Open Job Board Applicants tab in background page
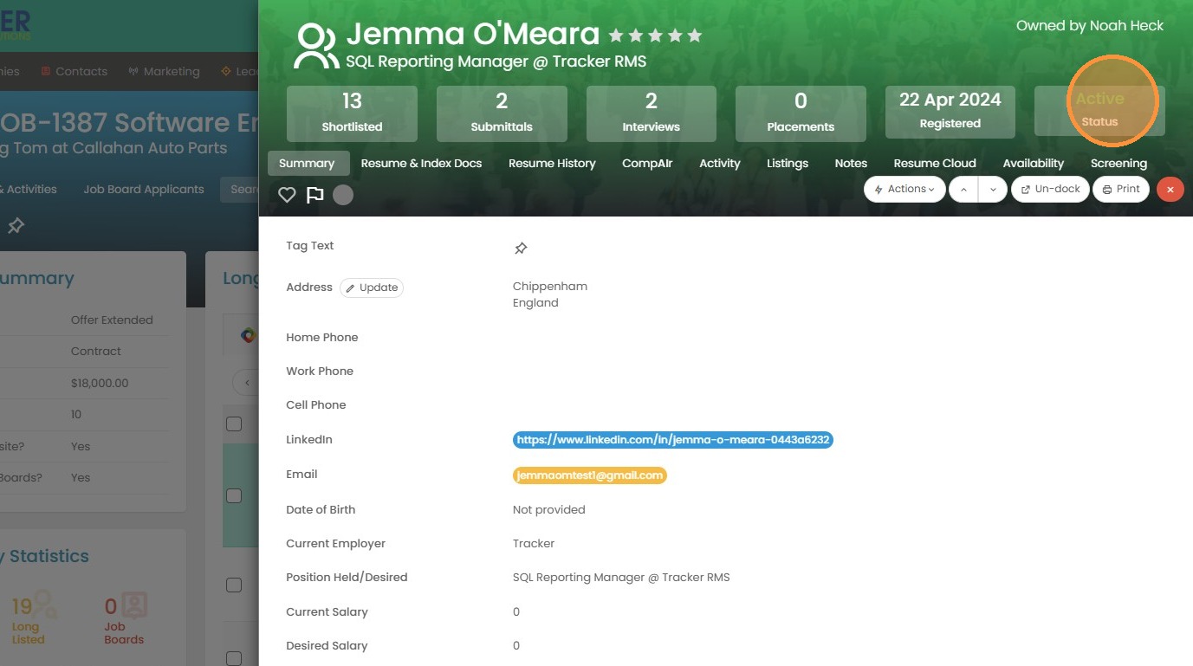This screenshot has width=1193, height=666. point(144,189)
